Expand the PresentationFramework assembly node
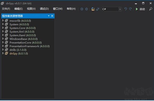The width and height of the screenshot is (154, 101). 3,46
